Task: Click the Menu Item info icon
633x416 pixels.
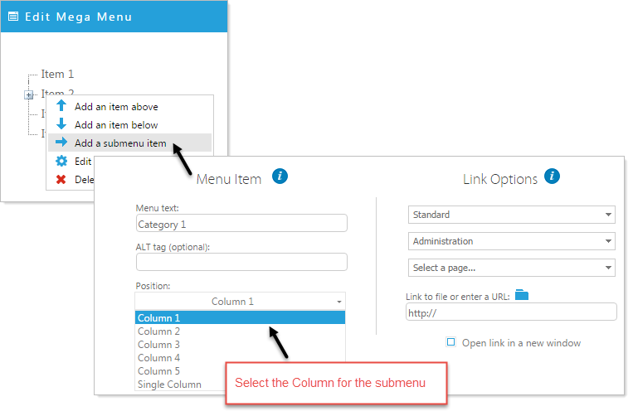Action: (x=280, y=177)
